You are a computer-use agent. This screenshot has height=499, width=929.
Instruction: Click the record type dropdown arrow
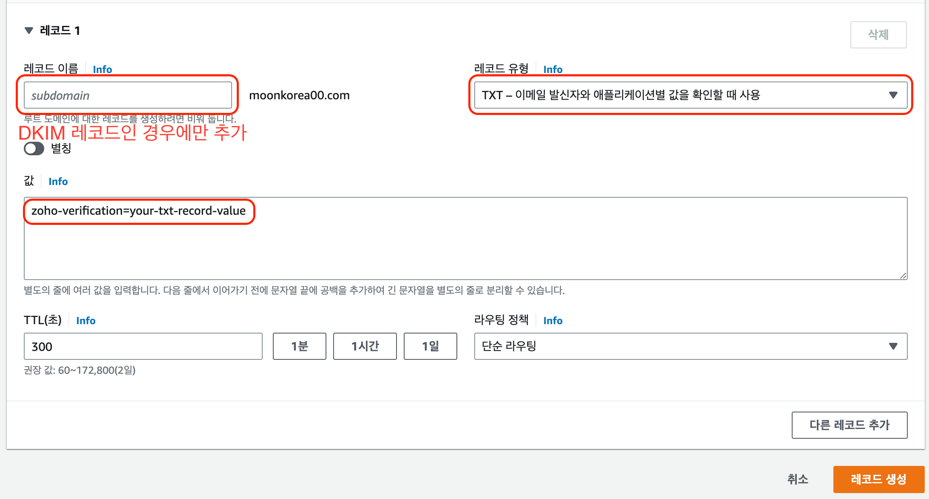893,95
